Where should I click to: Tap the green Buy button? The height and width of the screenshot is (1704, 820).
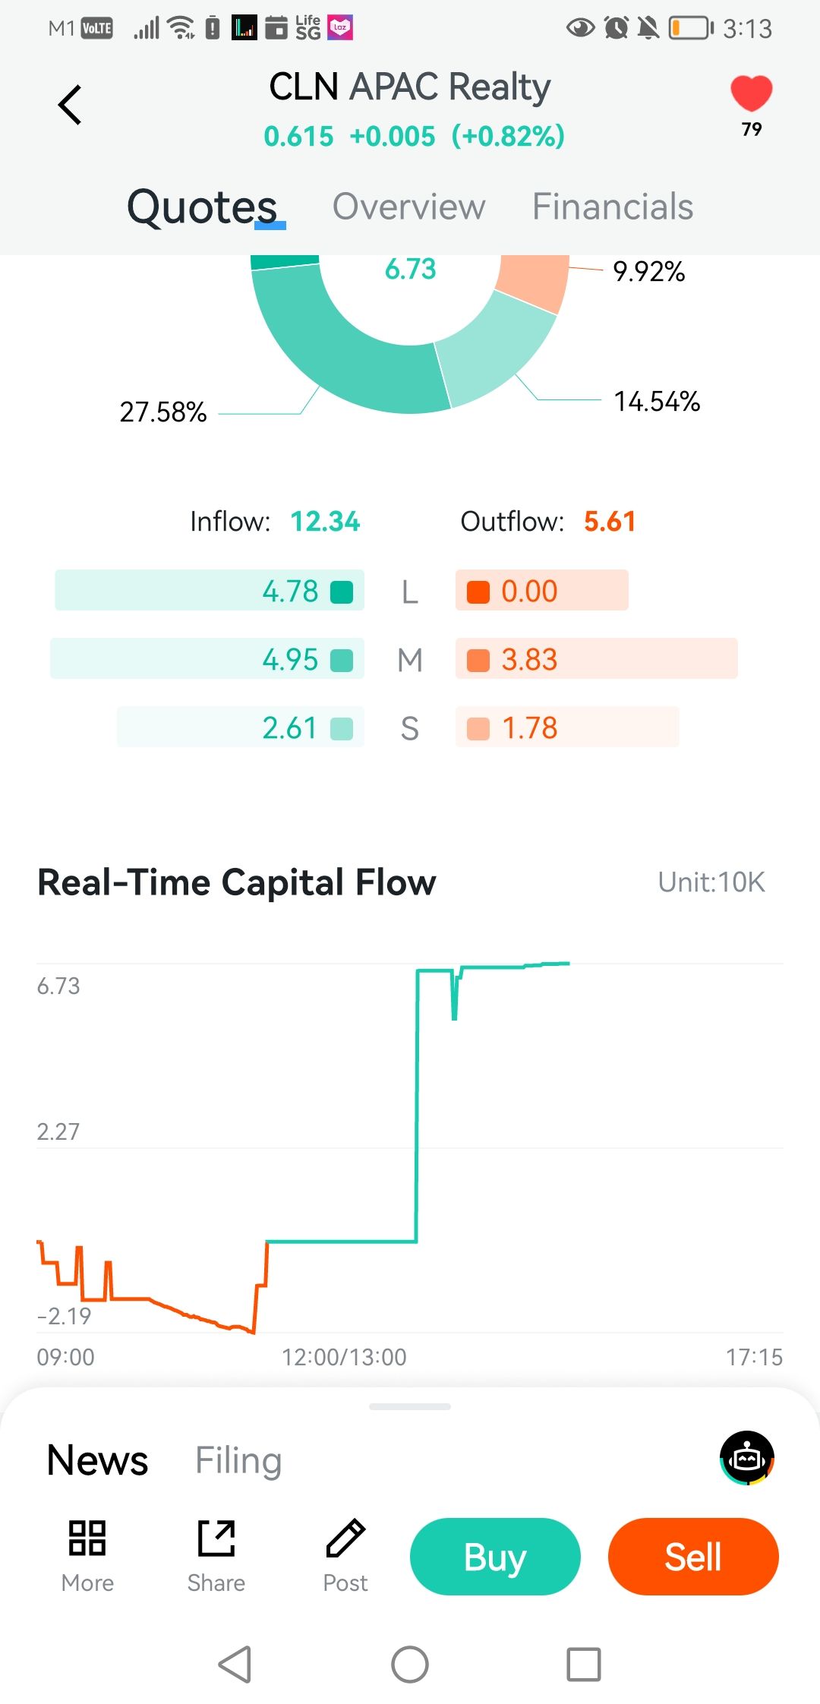pyautogui.click(x=495, y=1557)
